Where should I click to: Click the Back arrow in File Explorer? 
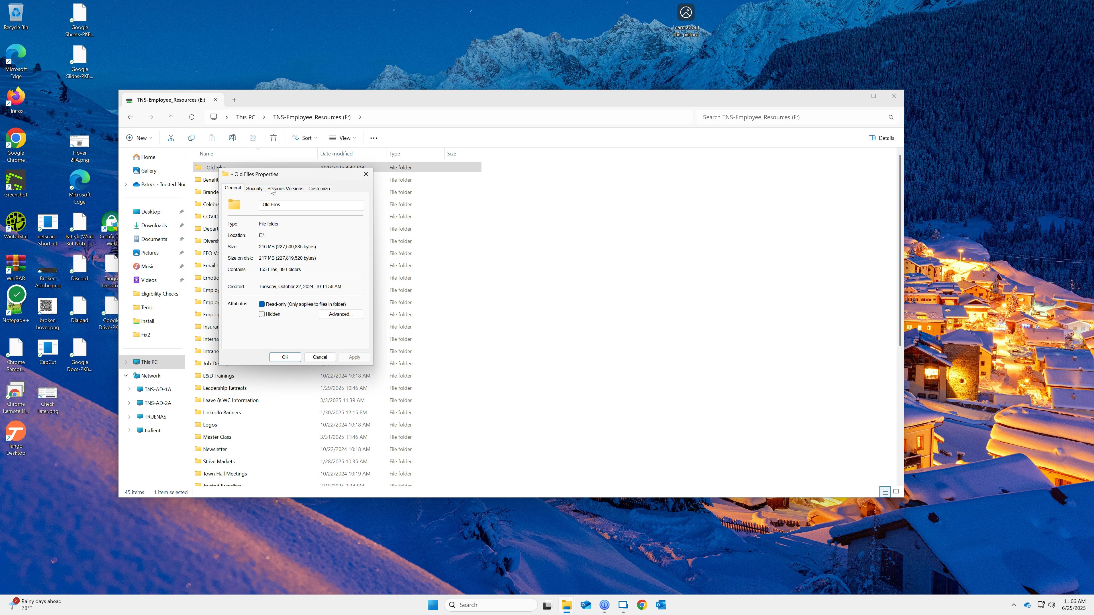point(130,117)
